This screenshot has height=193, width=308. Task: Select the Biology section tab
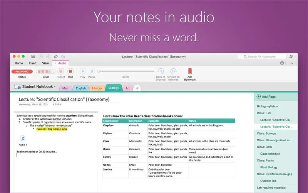pyautogui.click(x=114, y=88)
